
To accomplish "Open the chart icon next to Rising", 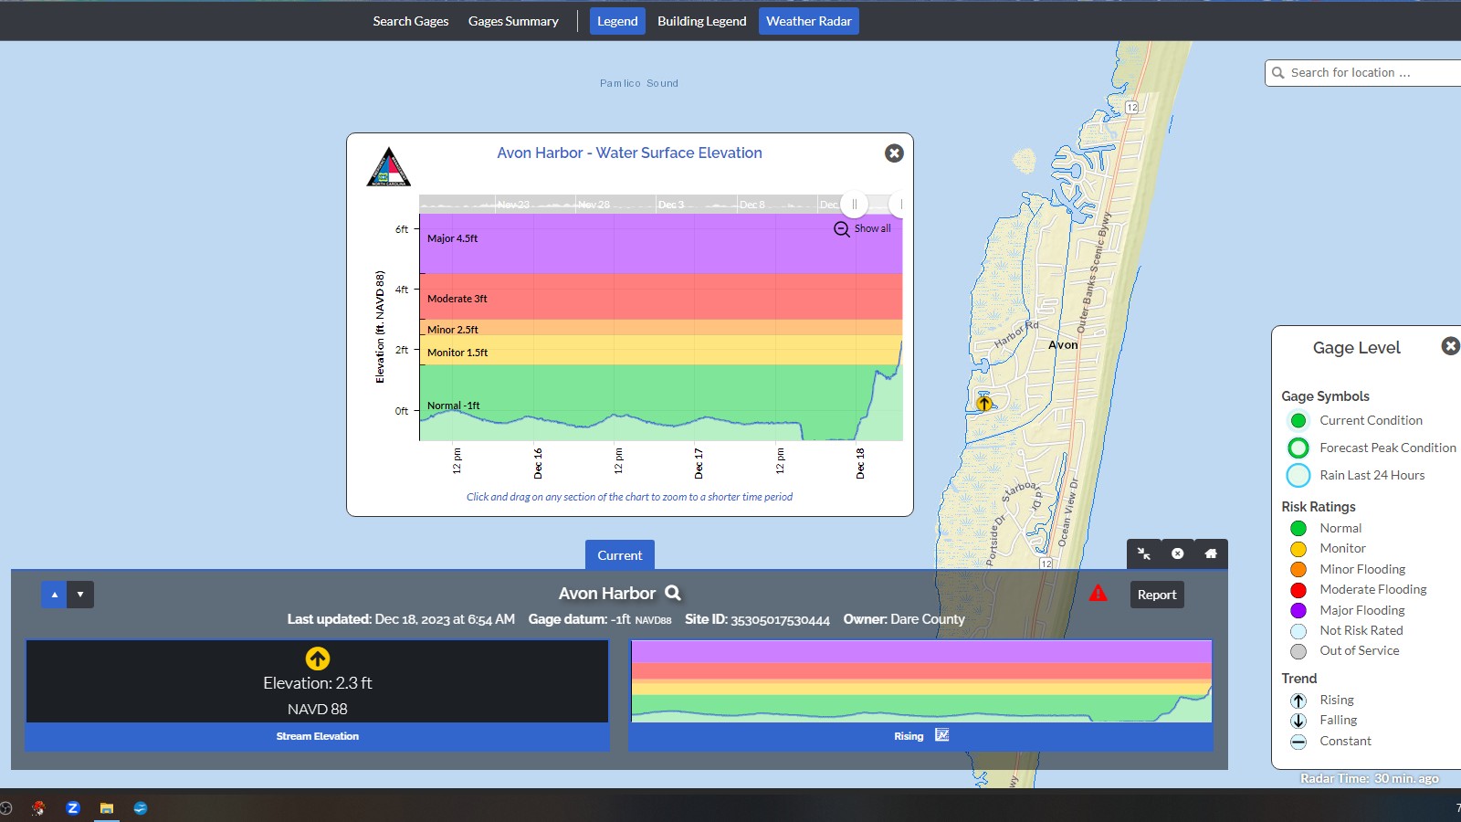I will (942, 735).
